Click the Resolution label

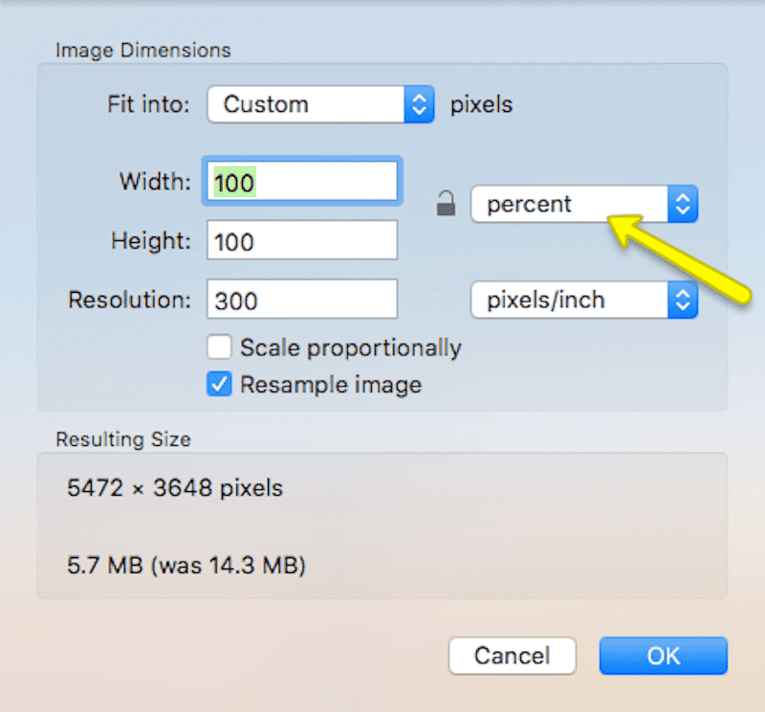(129, 300)
